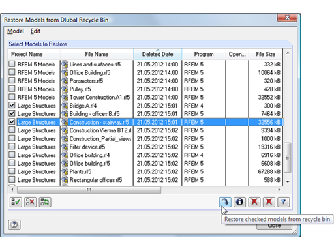The height and width of the screenshot is (251, 334).
Task: Select the Rectangular offices.rf5 file name
Action: pyautogui.click(x=96, y=180)
